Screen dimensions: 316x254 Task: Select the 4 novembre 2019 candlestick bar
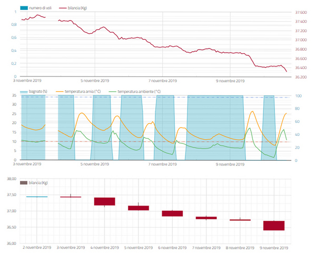point(104,201)
